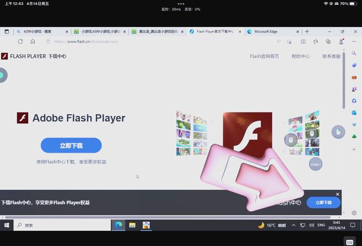
Task: Refresh the current page
Action: [20, 42]
